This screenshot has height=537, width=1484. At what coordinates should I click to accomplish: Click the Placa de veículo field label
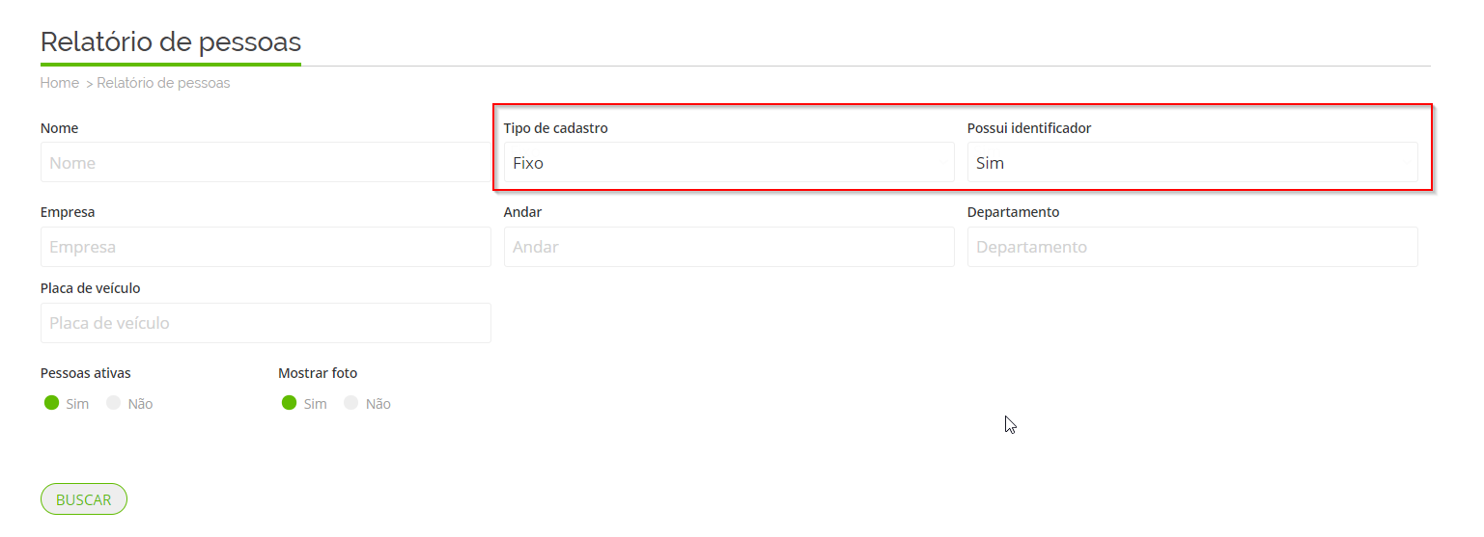(x=91, y=288)
